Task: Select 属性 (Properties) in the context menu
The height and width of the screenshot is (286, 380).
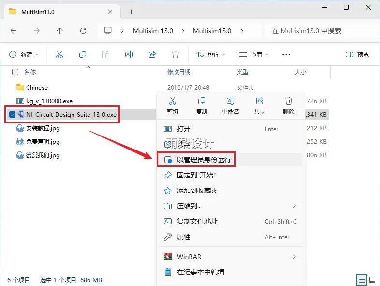Action: click(230, 237)
